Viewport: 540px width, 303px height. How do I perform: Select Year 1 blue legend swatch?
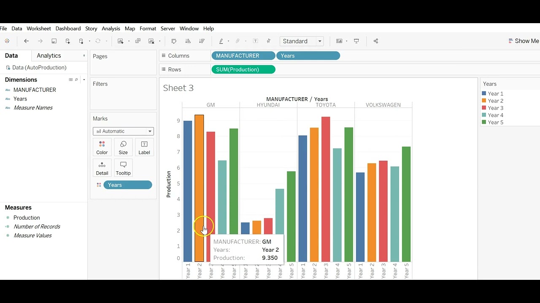(484, 93)
